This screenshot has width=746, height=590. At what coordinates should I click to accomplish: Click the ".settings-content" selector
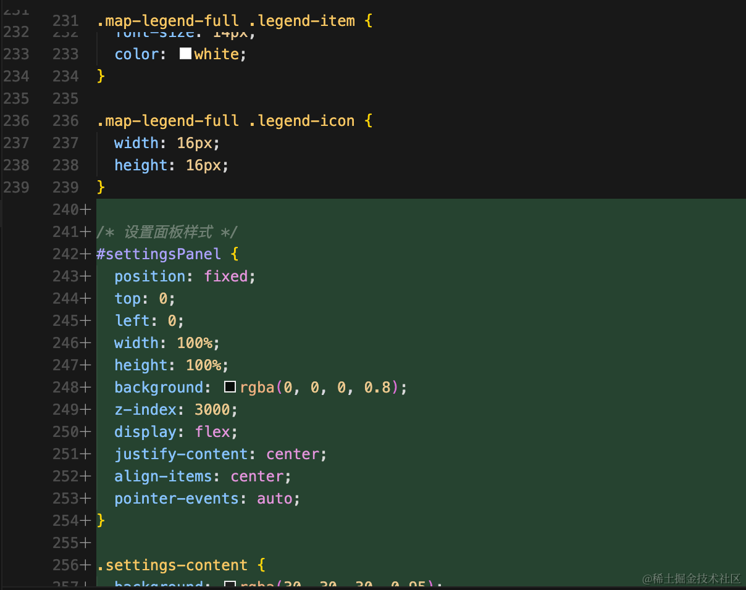tap(172, 565)
